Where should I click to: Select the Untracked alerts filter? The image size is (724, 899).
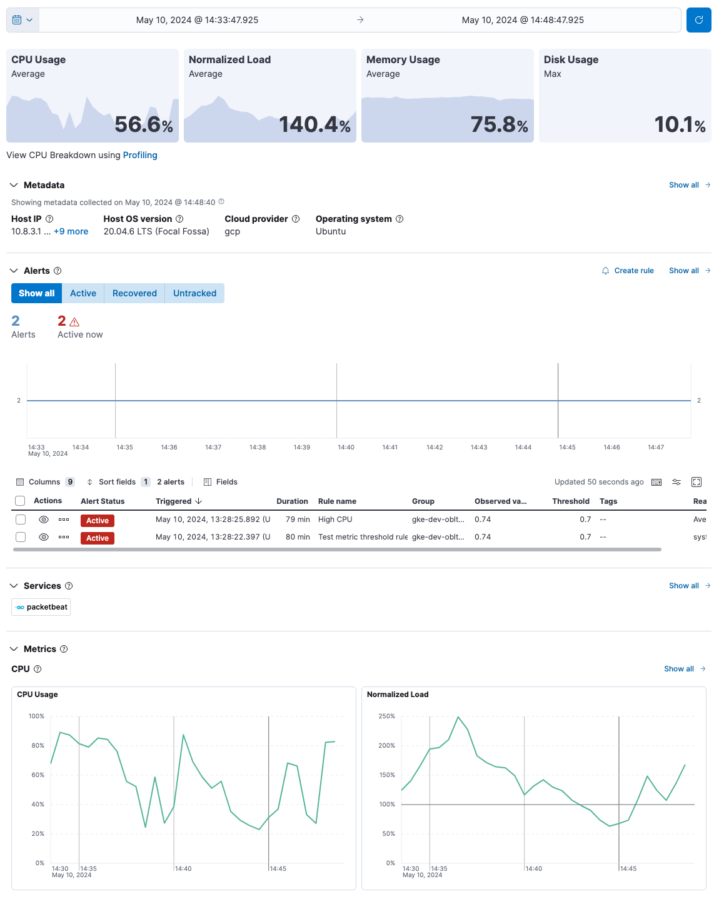(194, 293)
